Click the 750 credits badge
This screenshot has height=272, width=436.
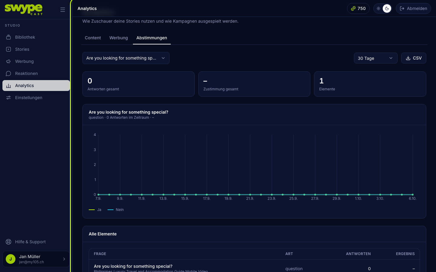click(x=358, y=8)
